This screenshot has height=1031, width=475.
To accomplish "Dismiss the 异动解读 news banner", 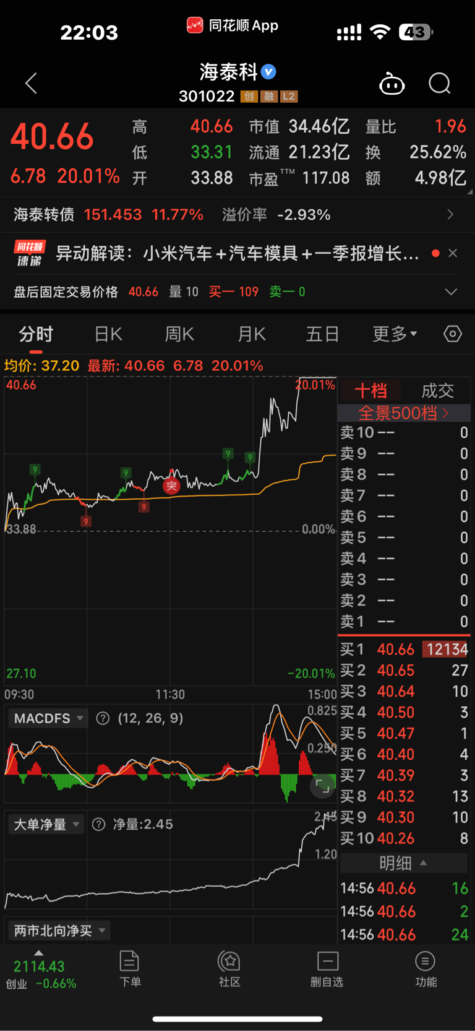I will point(453,253).
